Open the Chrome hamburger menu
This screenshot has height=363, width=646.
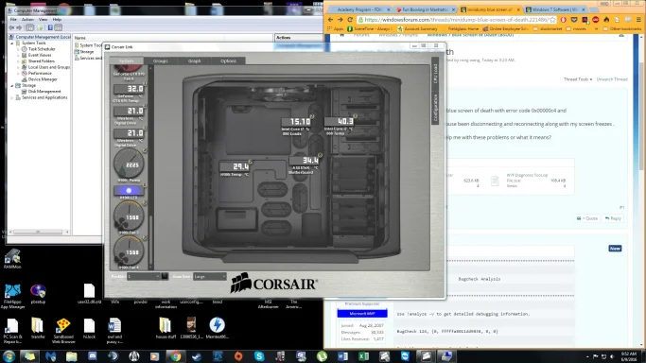click(638, 20)
